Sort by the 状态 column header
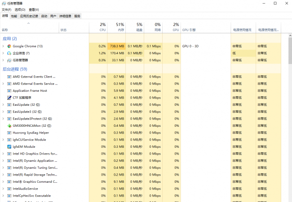Viewport: 292px width, 202px height. click(74, 27)
